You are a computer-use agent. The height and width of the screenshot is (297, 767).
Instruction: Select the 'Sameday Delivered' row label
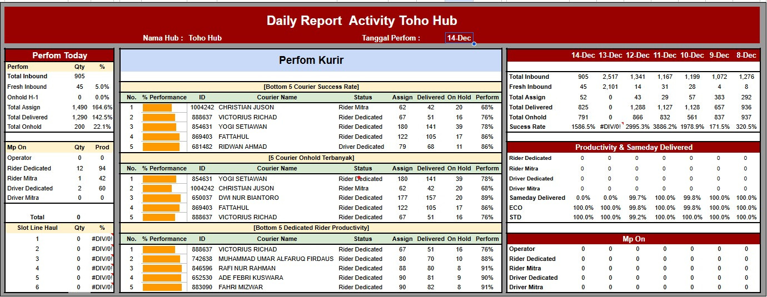537,198
